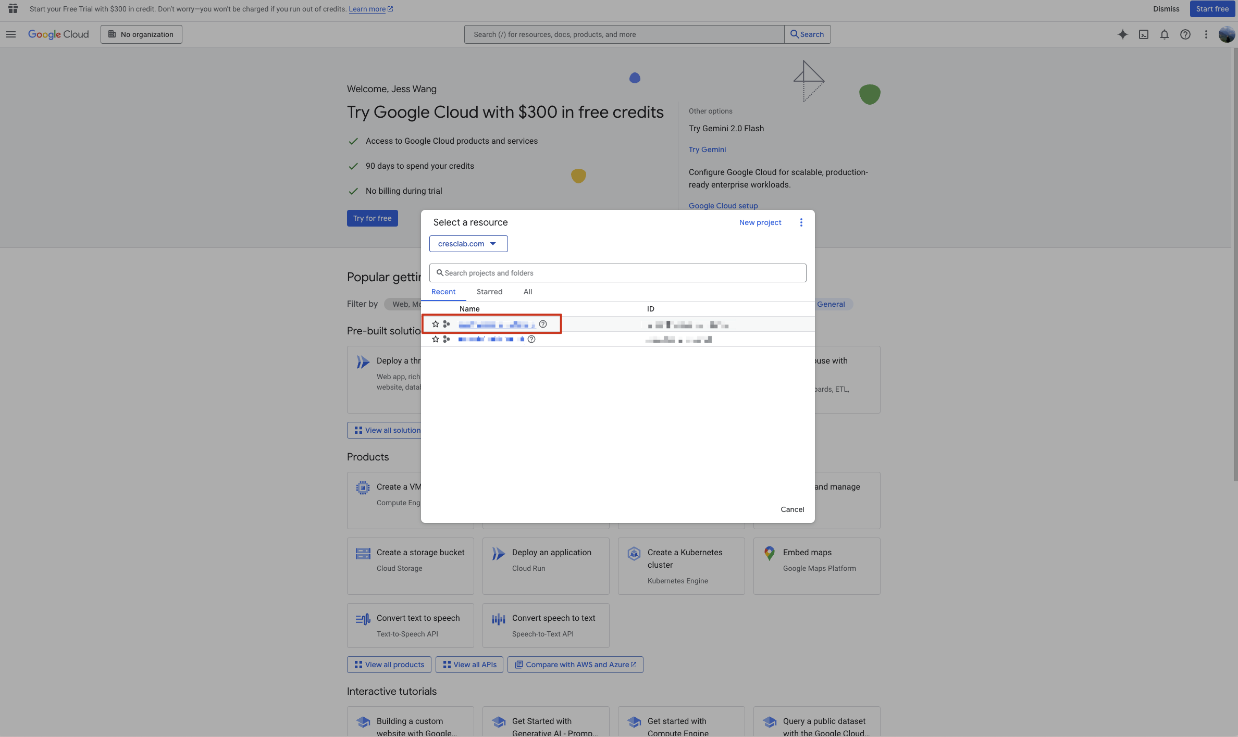Viewport: 1238px width, 737px height.
Task: Activate Cloud Shell terminal icon
Action: 1144,34
